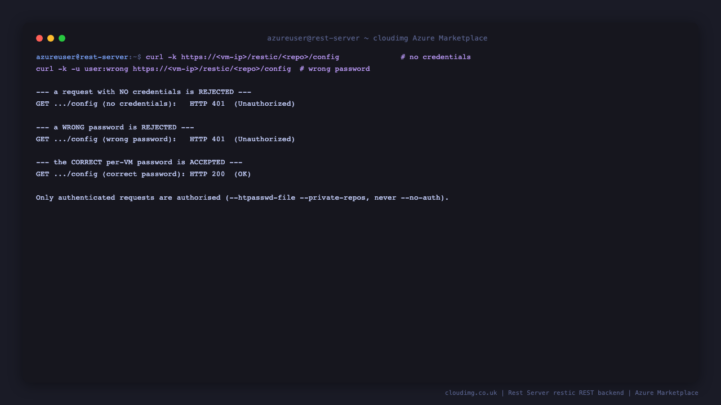Click the green maximize window dot
Image resolution: width=721 pixels, height=405 pixels.
(62, 38)
